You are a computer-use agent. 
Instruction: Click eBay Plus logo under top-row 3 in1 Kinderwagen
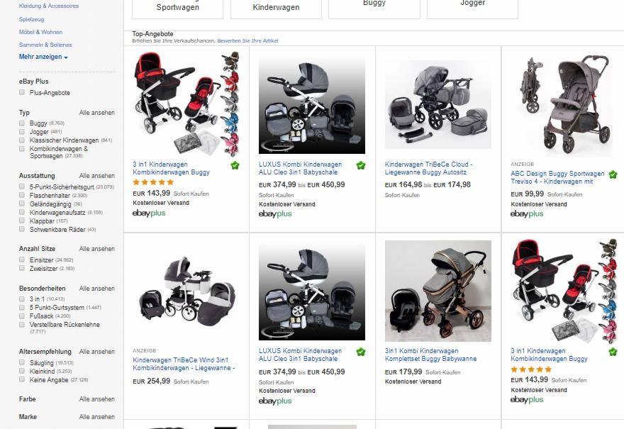point(149,213)
